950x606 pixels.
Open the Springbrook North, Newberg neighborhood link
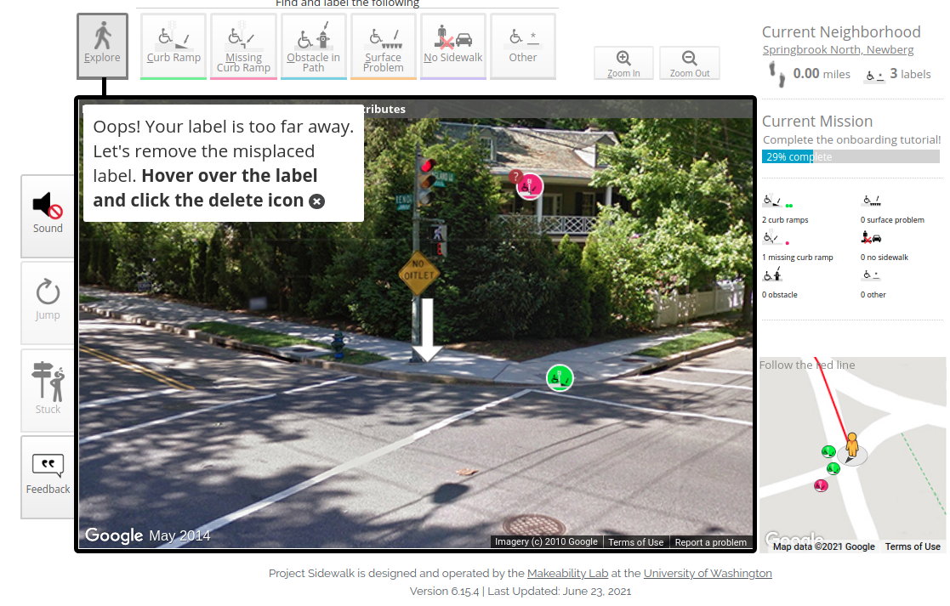pyautogui.click(x=838, y=49)
